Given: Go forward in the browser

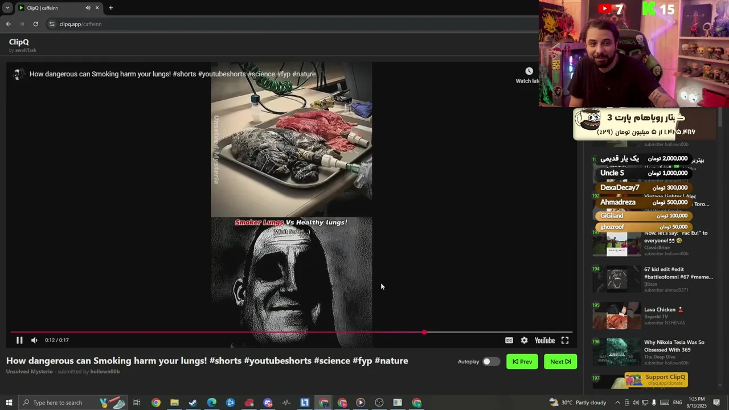Looking at the screenshot, I should point(22,24).
